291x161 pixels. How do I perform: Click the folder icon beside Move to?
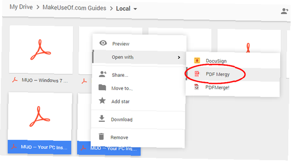(102, 87)
